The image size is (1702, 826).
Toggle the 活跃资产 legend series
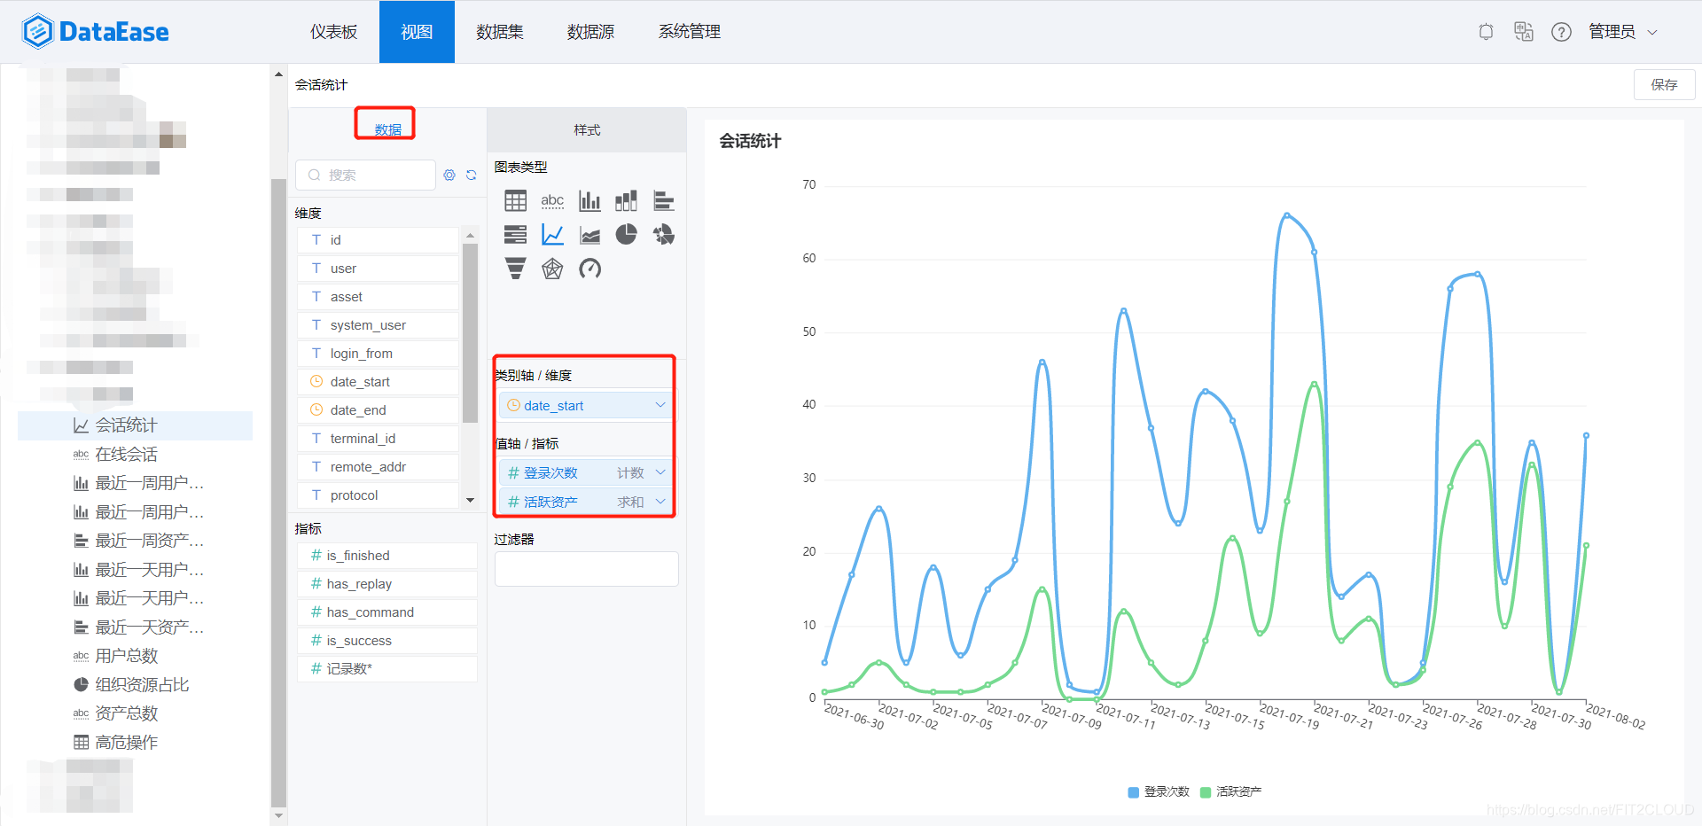(x=1230, y=792)
